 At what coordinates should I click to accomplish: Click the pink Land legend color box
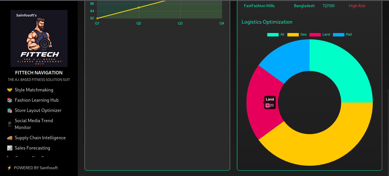(315, 34)
